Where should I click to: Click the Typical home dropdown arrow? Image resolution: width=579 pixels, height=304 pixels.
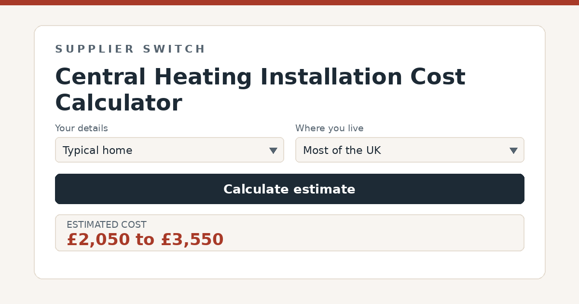[273, 151]
